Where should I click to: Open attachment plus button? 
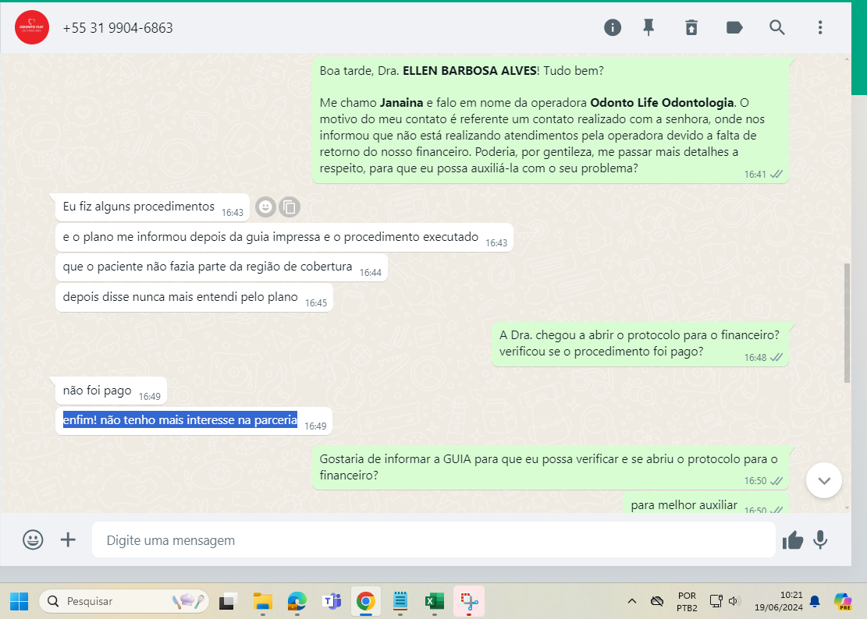(x=68, y=539)
